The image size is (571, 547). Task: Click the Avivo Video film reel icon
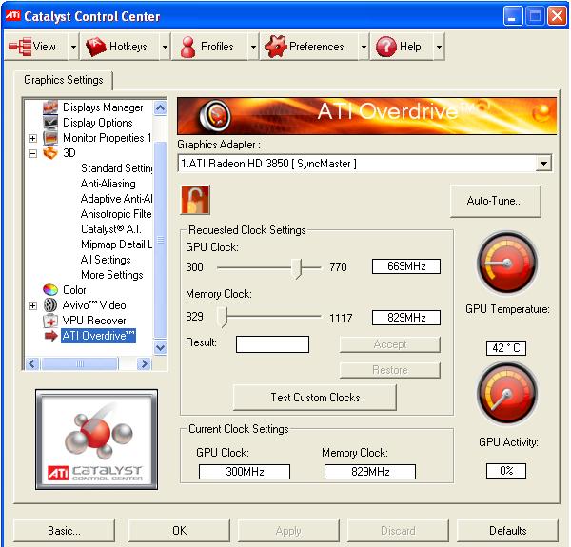tap(50, 305)
